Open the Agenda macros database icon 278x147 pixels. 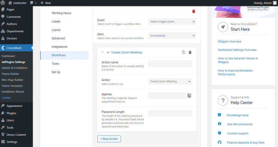[189, 96]
